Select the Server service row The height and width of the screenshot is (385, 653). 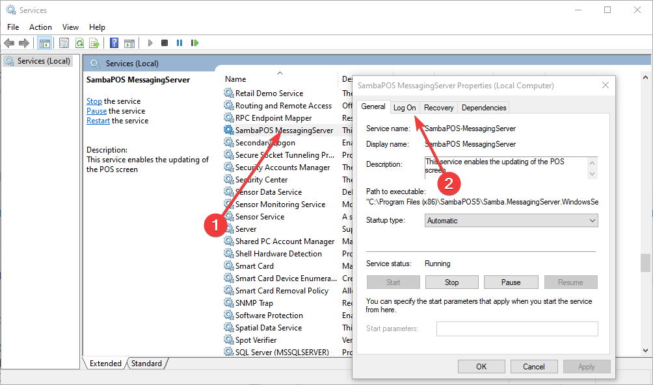click(246, 229)
